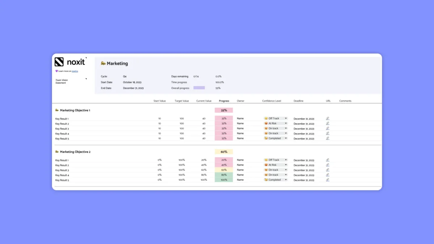Viewport: 434px width, 244px height.
Task: Open Off Track confidence dropdown in Objective 1
Action: 276,119
